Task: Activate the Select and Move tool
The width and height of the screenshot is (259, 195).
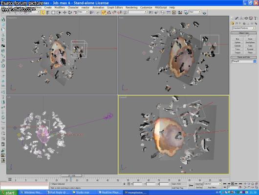Action: click(65, 12)
